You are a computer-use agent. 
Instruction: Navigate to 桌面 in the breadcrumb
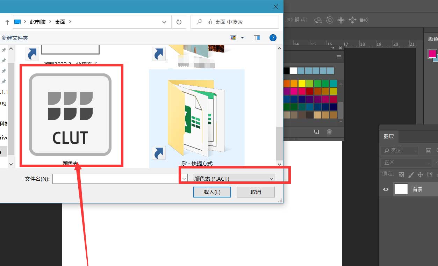tap(60, 22)
